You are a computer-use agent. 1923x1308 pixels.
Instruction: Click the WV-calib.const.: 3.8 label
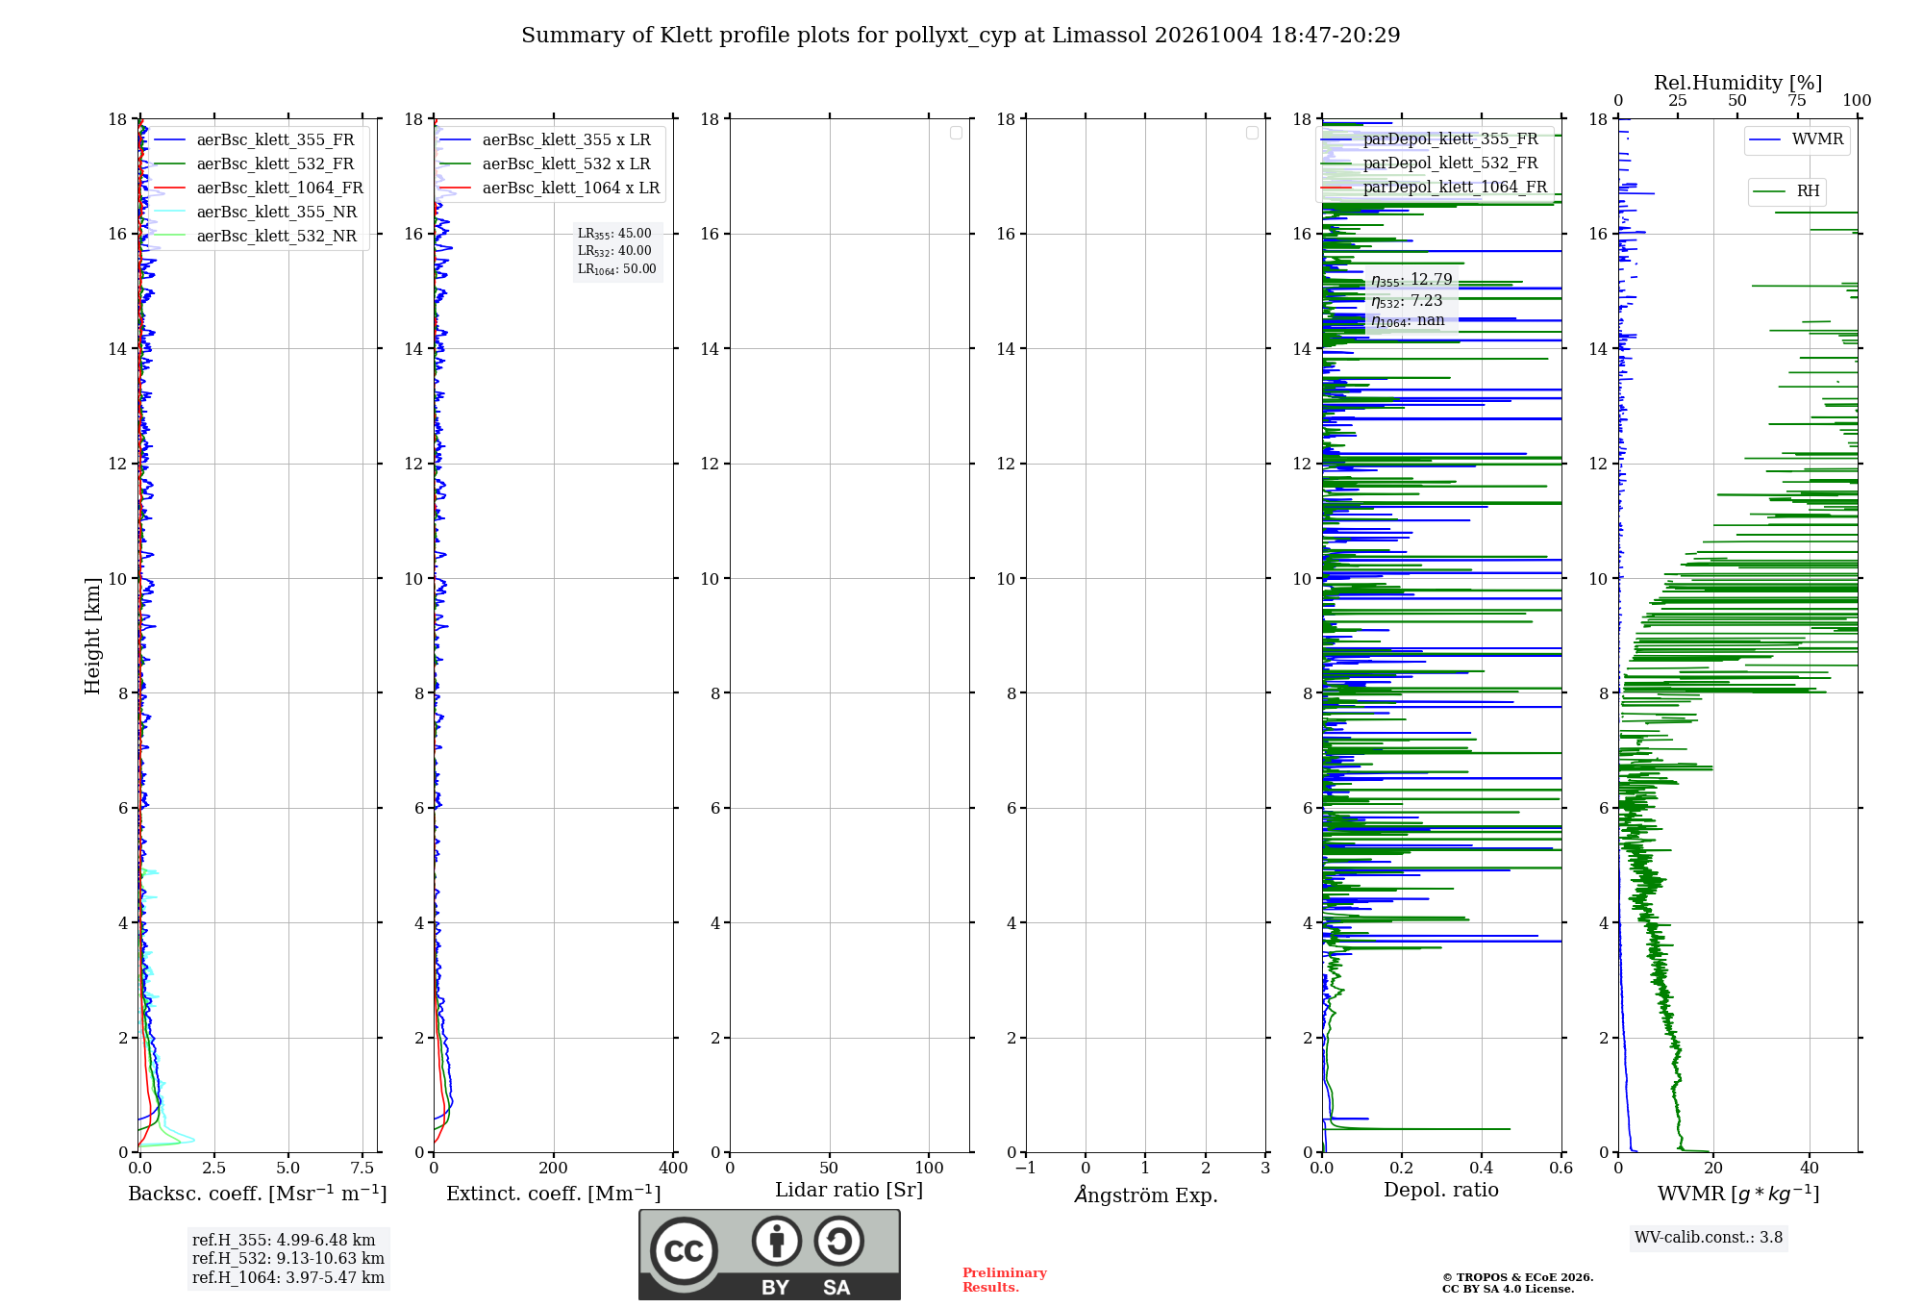pyautogui.click(x=1709, y=1238)
